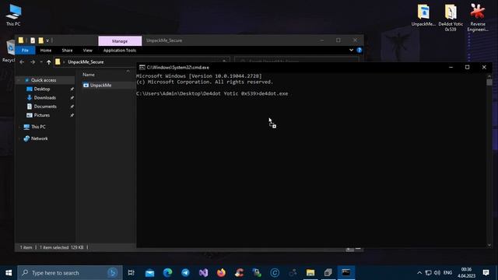Select This PC in navigation pane
498x280 pixels.
click(x=38, y=127)
